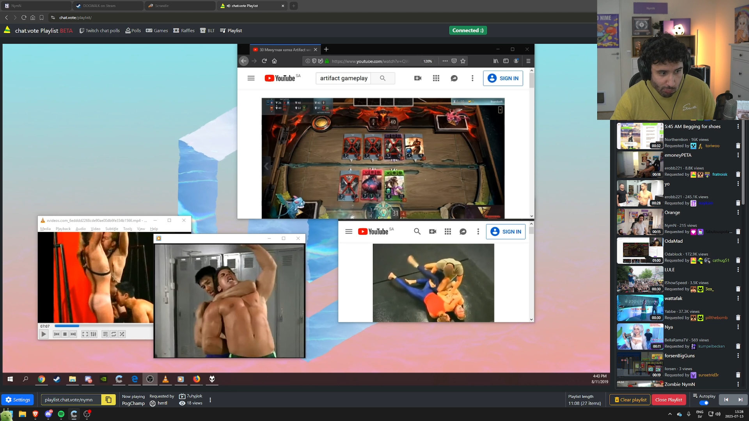749x421 pixels.
Task: Click the PogChamp now playing title
Action: [x=133, y=403]
